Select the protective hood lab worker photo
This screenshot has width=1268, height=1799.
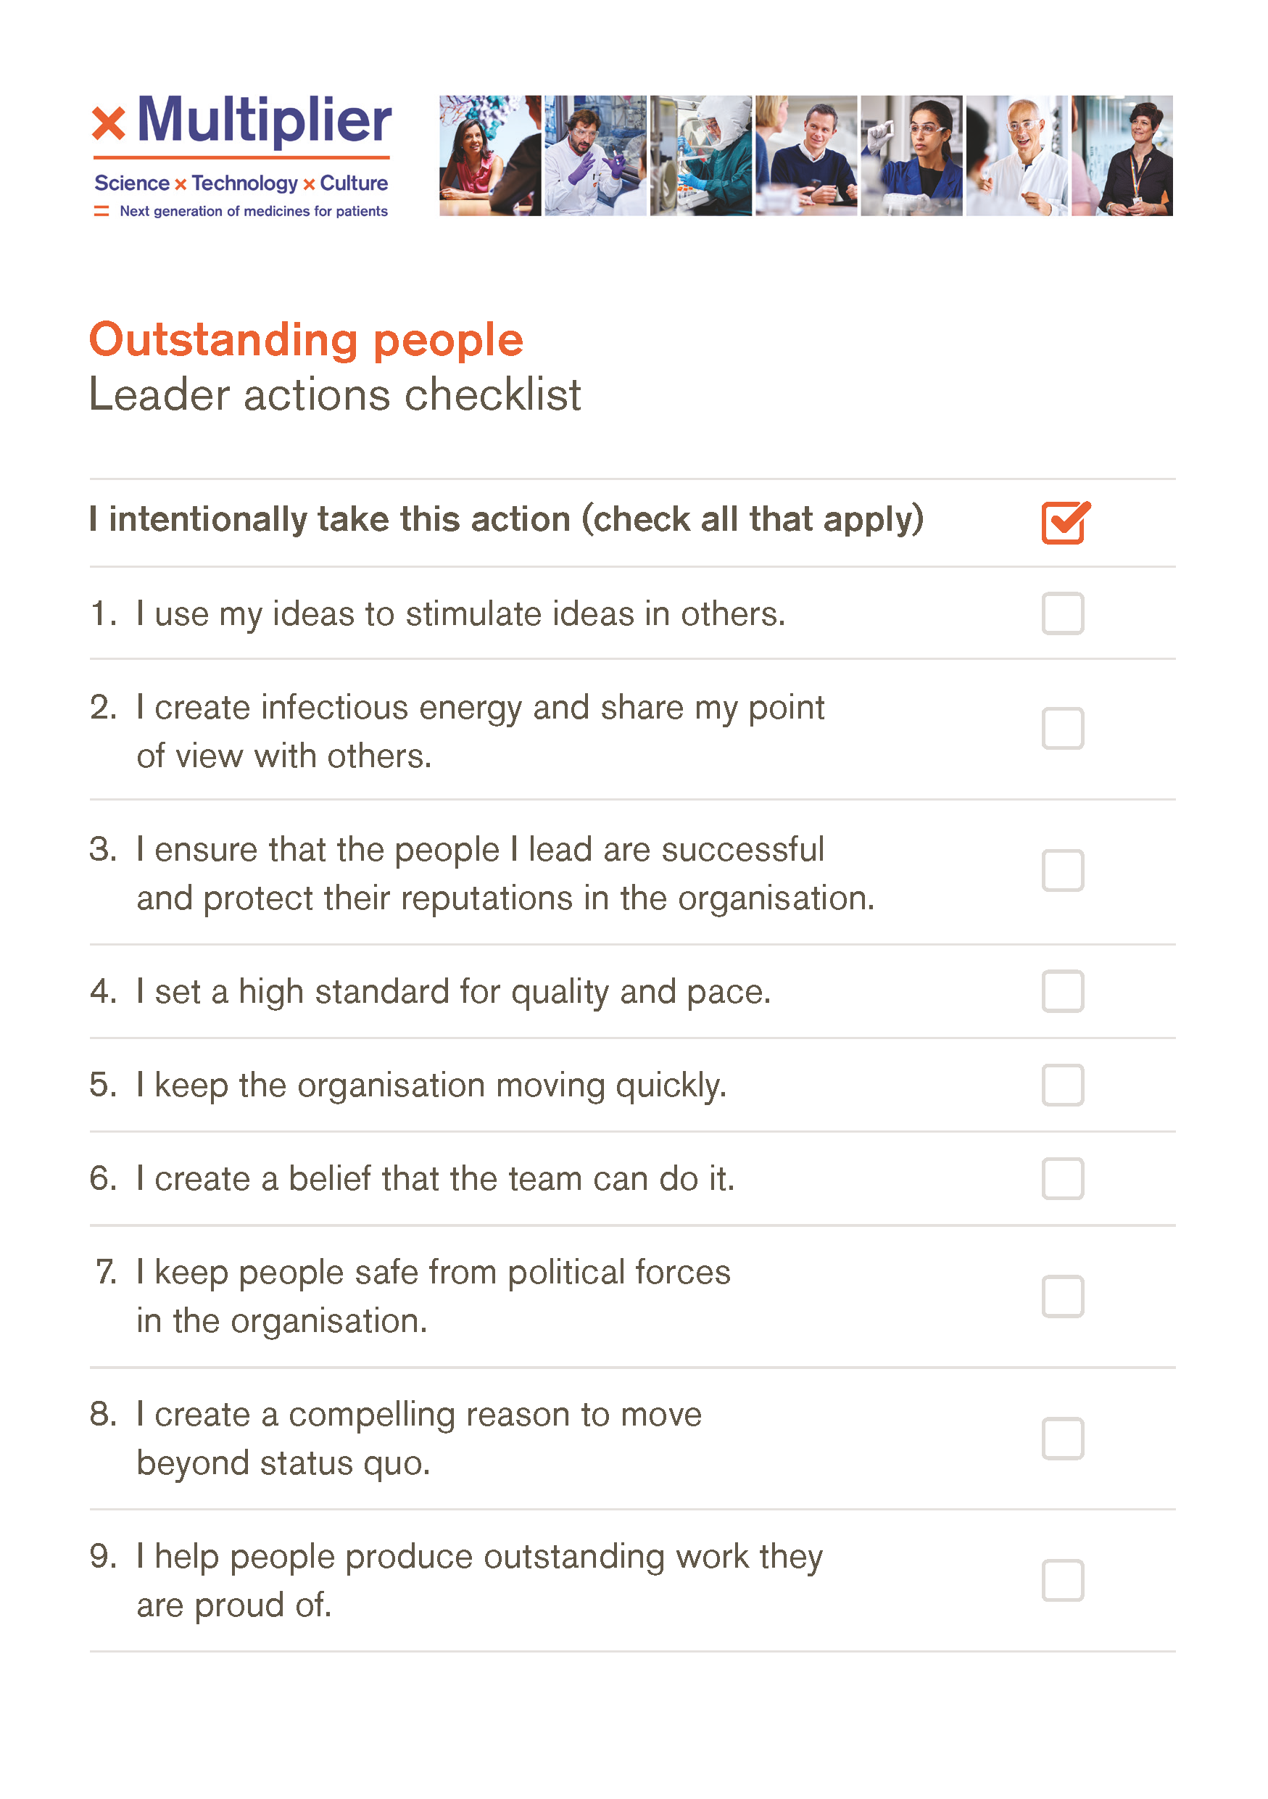[700, 155]
